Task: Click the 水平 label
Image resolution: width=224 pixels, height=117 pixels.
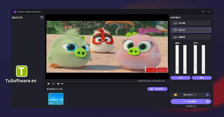Action: point(196,43)
